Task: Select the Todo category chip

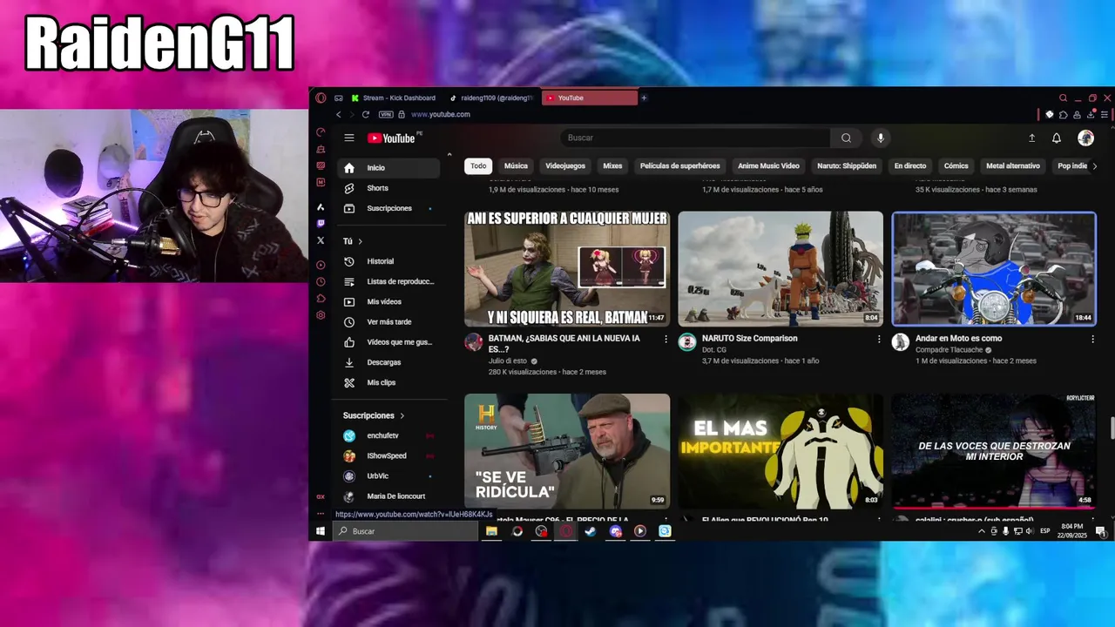Action: [478, 165]
